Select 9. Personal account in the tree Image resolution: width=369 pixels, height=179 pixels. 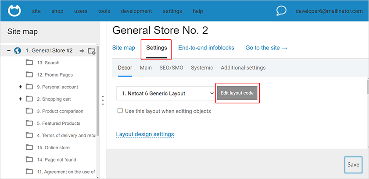(57, 87)
